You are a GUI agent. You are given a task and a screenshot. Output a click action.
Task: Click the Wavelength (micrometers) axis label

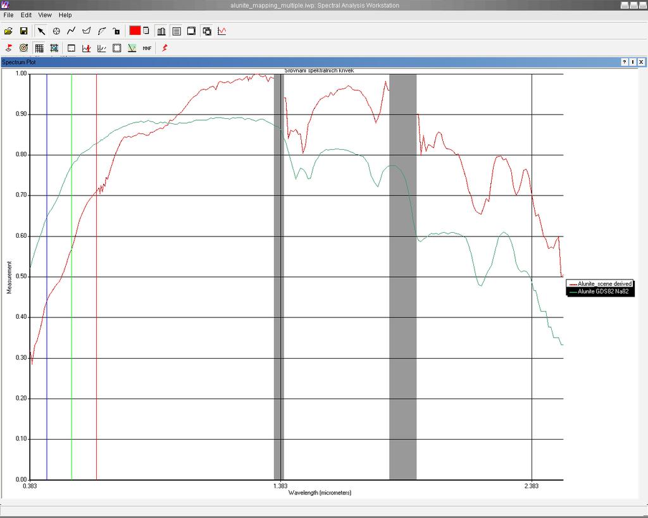pyautogui.click(x=320, y=493)
